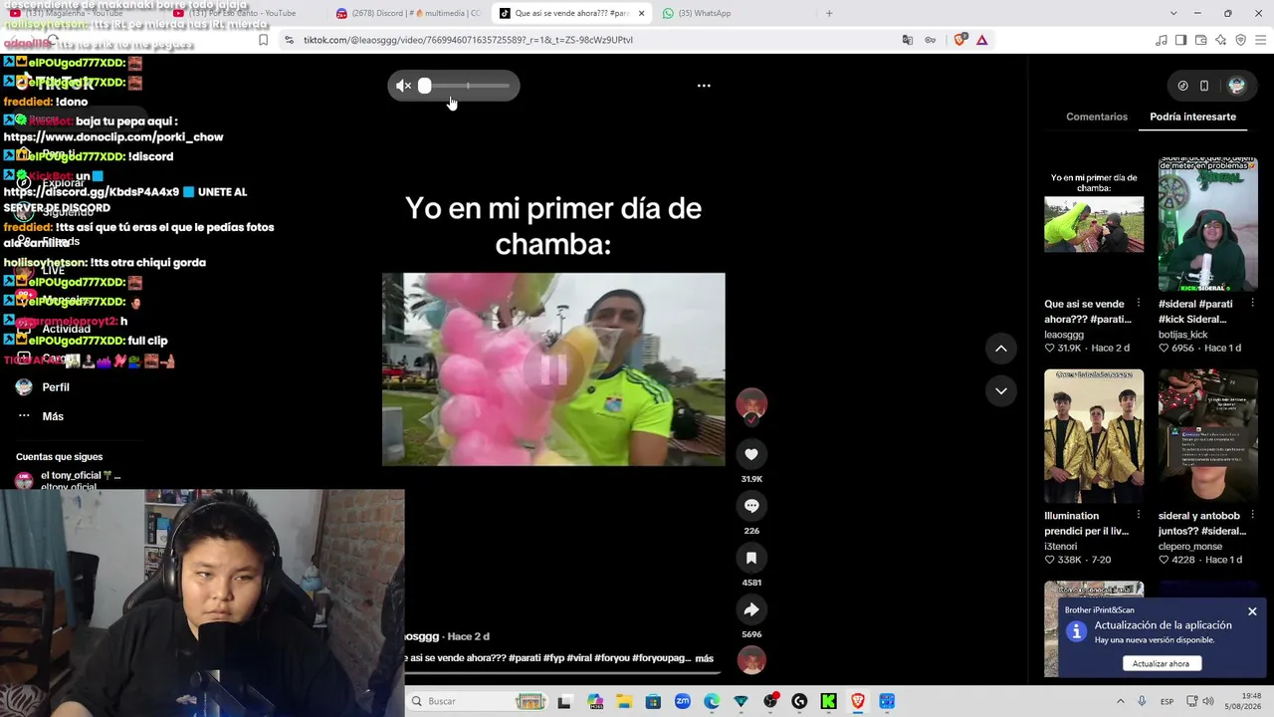
Task: Click the TikTok coins icon in the header
Action: point(1182,86)
